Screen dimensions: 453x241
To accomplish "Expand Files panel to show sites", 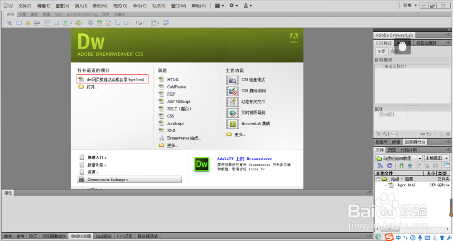I will (x=447, y=166).
